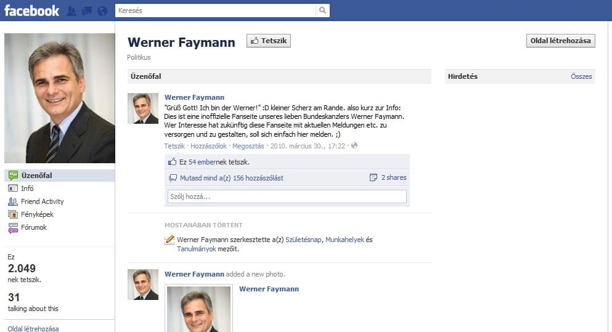Click Hozzászólok under first post
The width and height of the screenshot is (612, 332).
tap(208, 146)
